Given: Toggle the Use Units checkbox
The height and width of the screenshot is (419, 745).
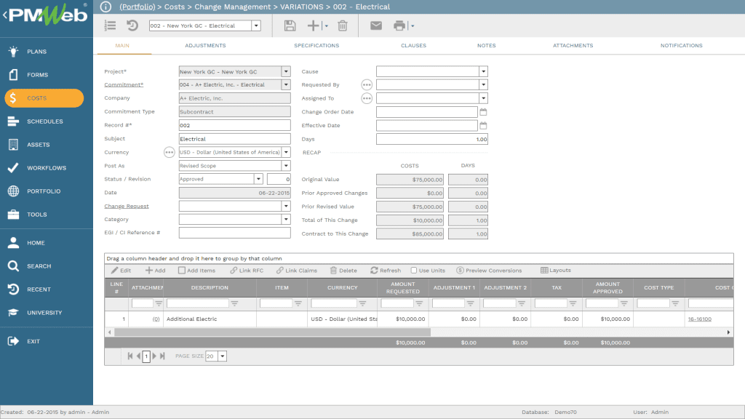Looking at the screenshot, I should coord(414,271).
